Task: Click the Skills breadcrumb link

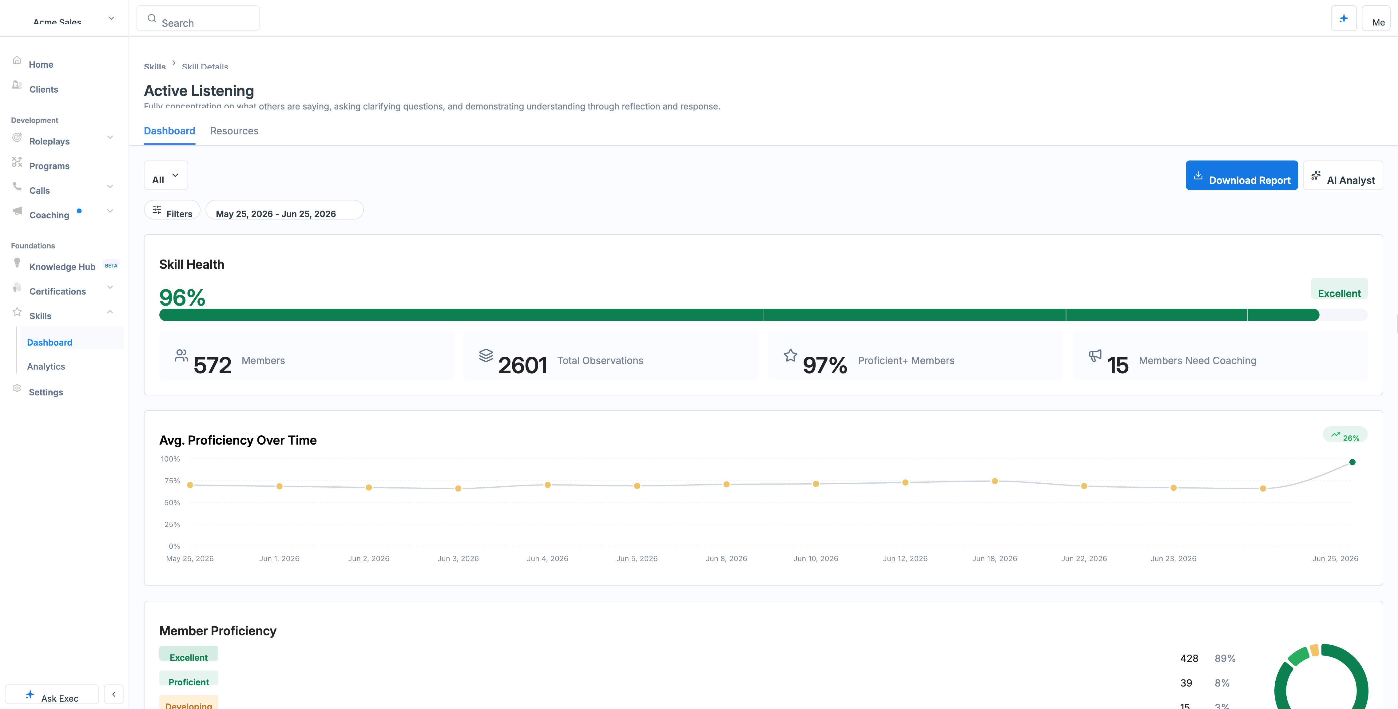Action: click(155, 66)
